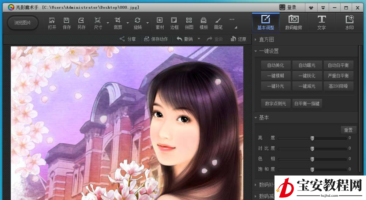Click the 撤销 (Undo) arrow icon

[179, 39]
